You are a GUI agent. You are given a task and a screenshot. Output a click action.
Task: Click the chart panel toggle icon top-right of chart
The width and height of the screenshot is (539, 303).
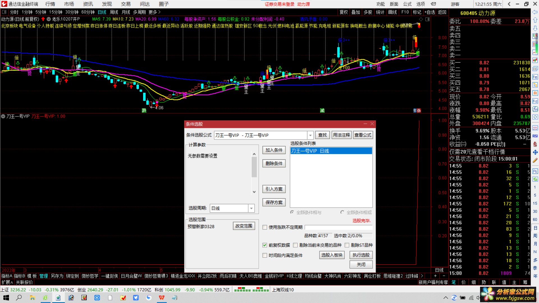click(427, 19)
